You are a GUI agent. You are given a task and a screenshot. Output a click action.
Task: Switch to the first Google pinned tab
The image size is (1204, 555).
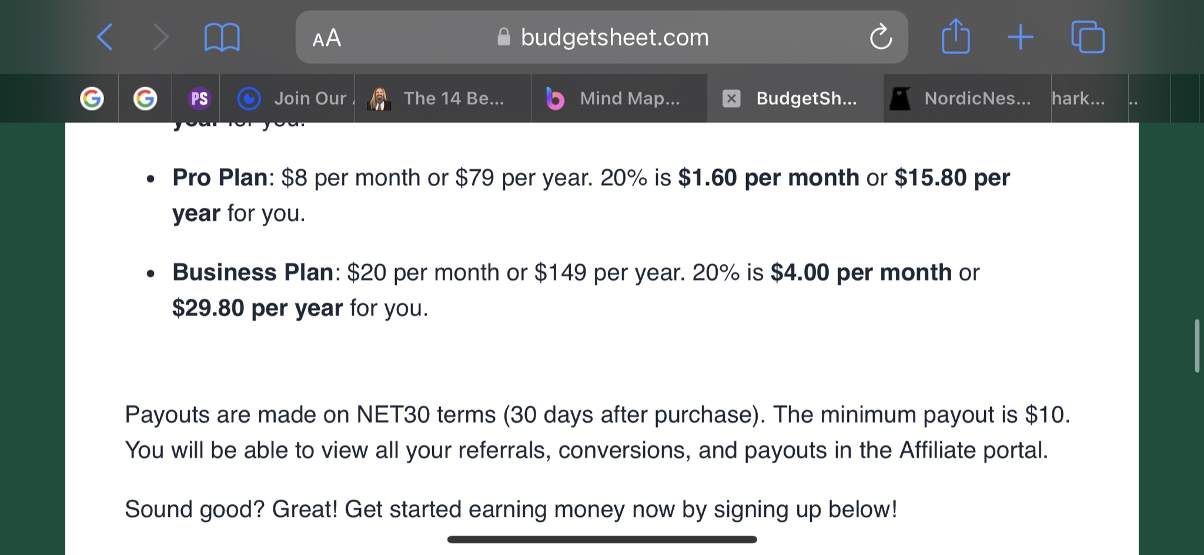[x=92, y=98]
